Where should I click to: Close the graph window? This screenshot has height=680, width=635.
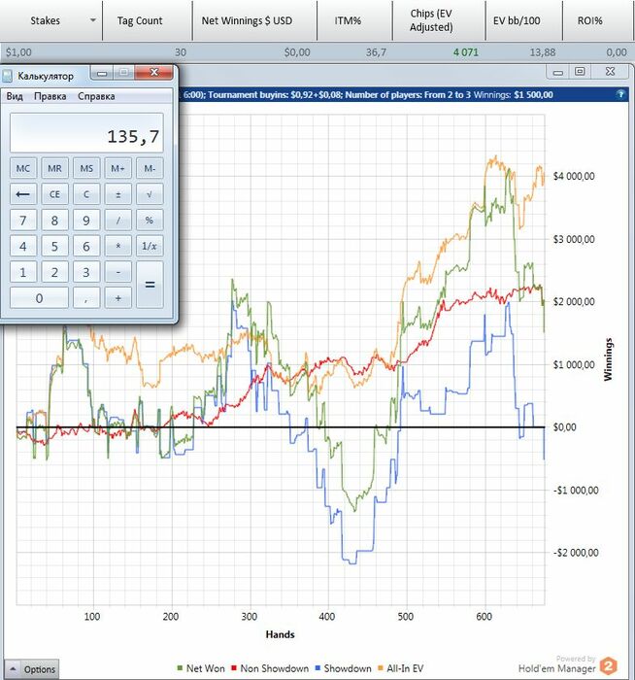coord(611,72)
